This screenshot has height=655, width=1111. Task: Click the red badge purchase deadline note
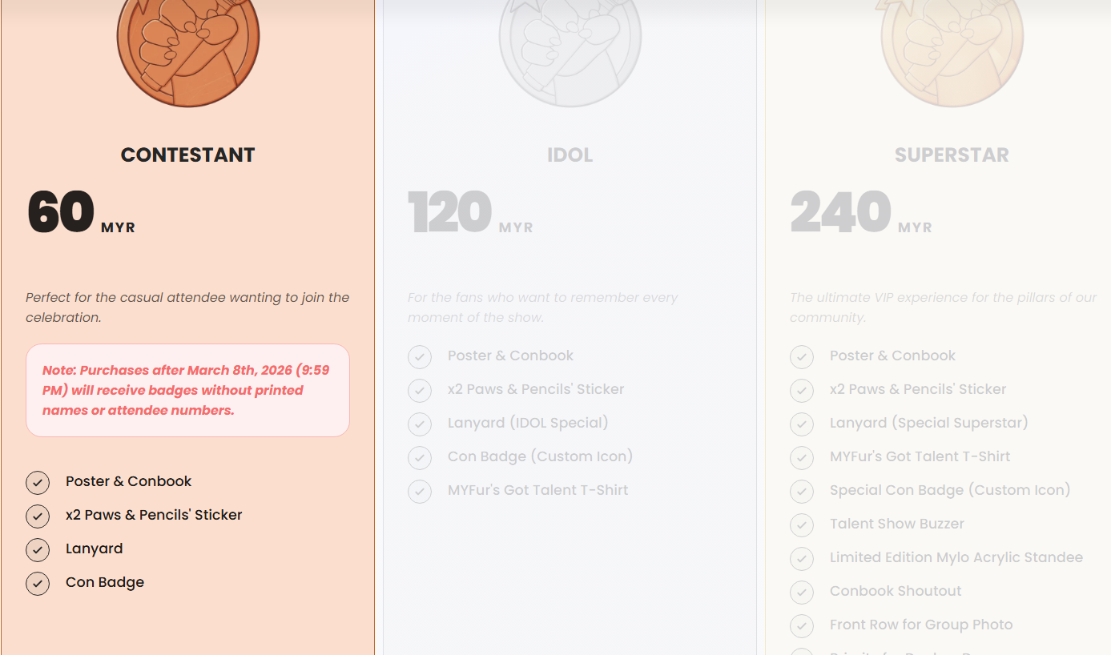tap(188, 391)
